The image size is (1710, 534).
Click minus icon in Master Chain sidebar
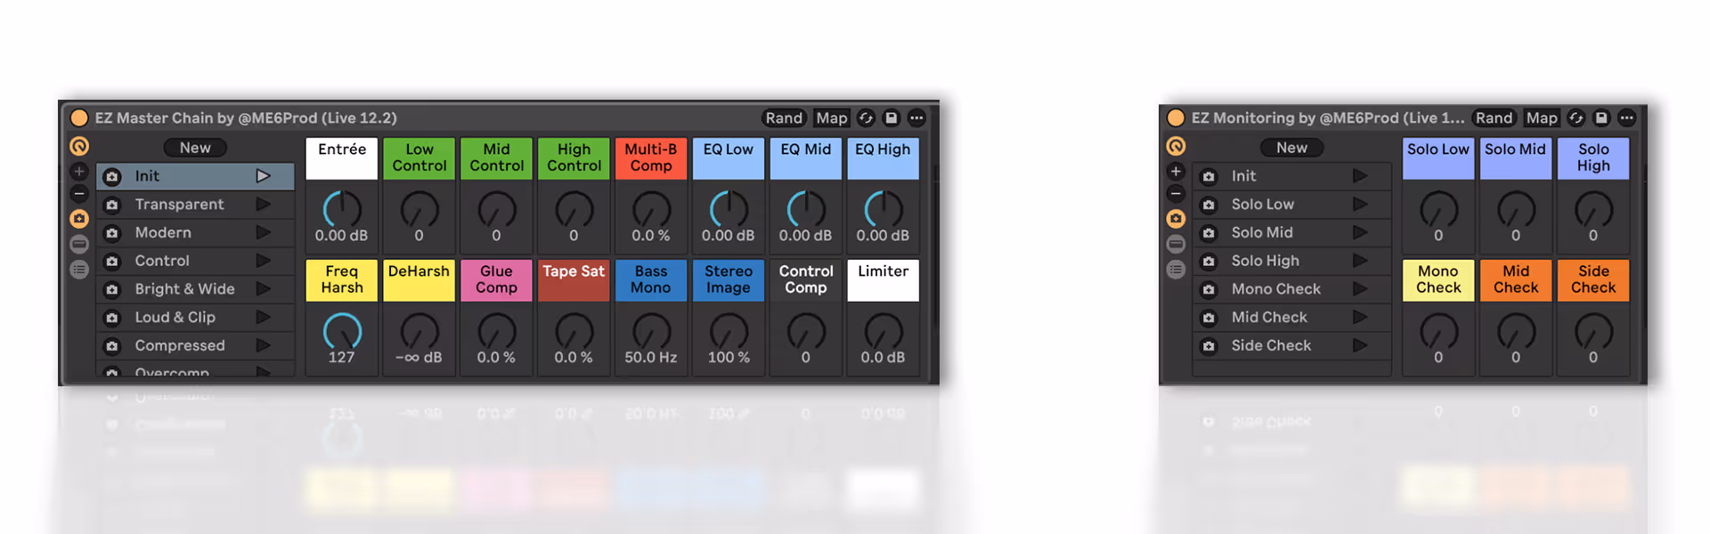79,193
